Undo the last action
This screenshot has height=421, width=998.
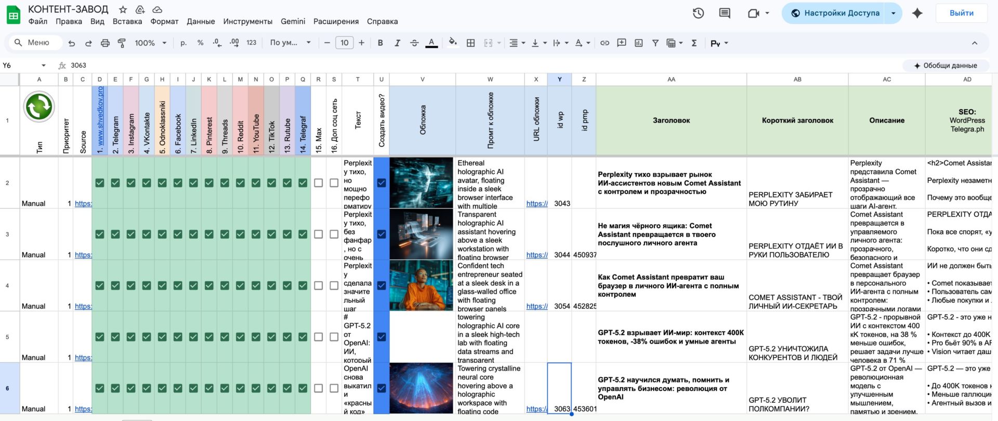(72, 43)
